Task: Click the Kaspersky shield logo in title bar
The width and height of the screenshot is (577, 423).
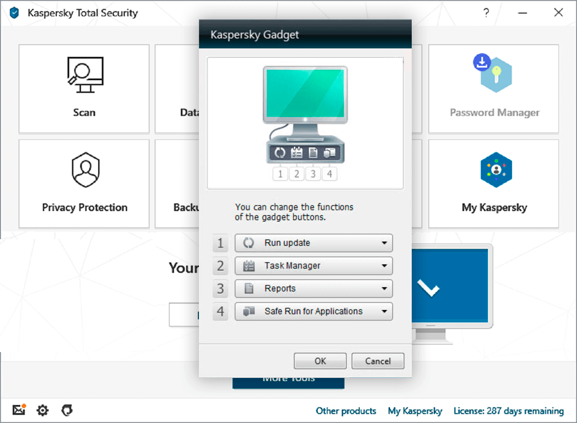Action: click(14, 13)
